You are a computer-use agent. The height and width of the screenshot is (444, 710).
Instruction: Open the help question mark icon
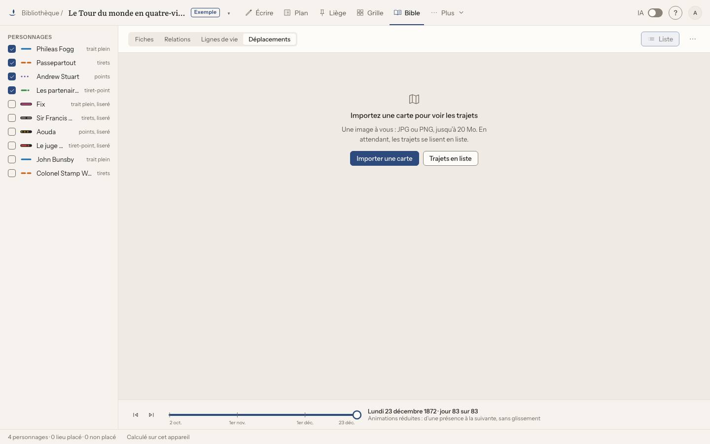click(x=675, y=13)
